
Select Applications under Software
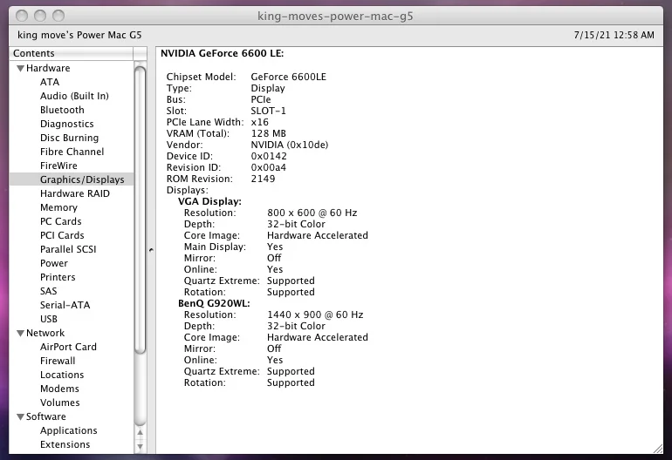[x=69, y=430]
